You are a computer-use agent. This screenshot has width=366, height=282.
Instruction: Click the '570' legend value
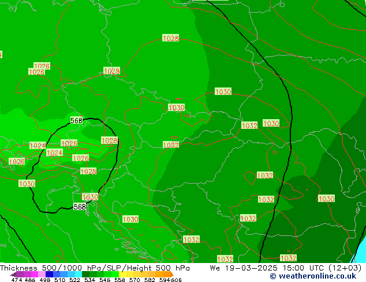pyautogui.click(x=135, y=280)
